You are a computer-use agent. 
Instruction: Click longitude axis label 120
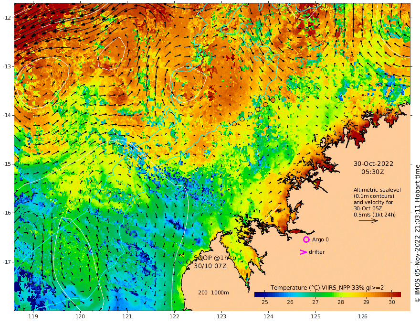80,317
